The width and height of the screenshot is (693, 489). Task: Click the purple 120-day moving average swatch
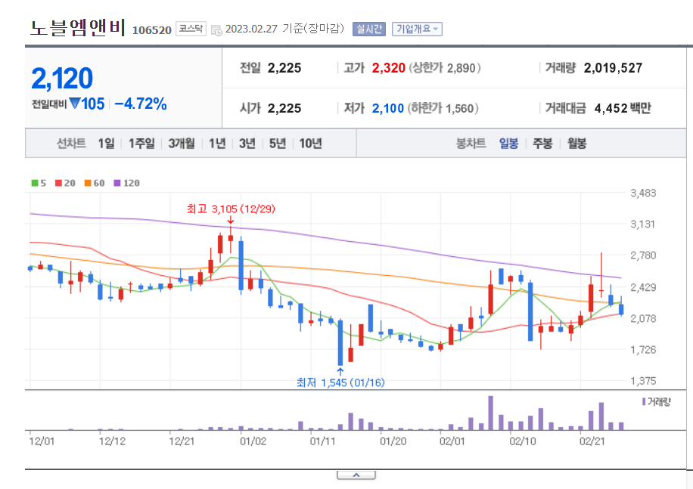[117, 183]
